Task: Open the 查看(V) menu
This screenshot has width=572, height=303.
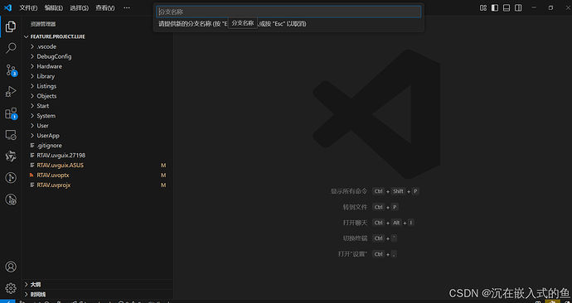Action: coord(105,7)
